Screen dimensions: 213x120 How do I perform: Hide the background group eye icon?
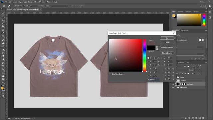point(173,87)
